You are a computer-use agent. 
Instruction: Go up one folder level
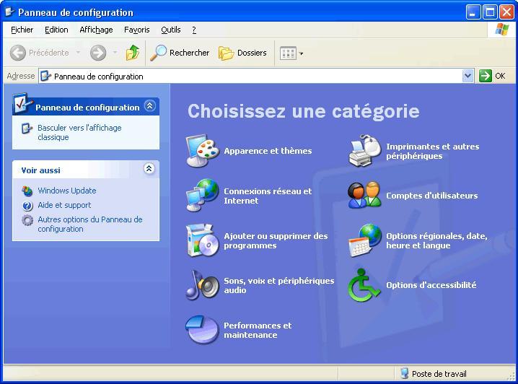[133, 53]
